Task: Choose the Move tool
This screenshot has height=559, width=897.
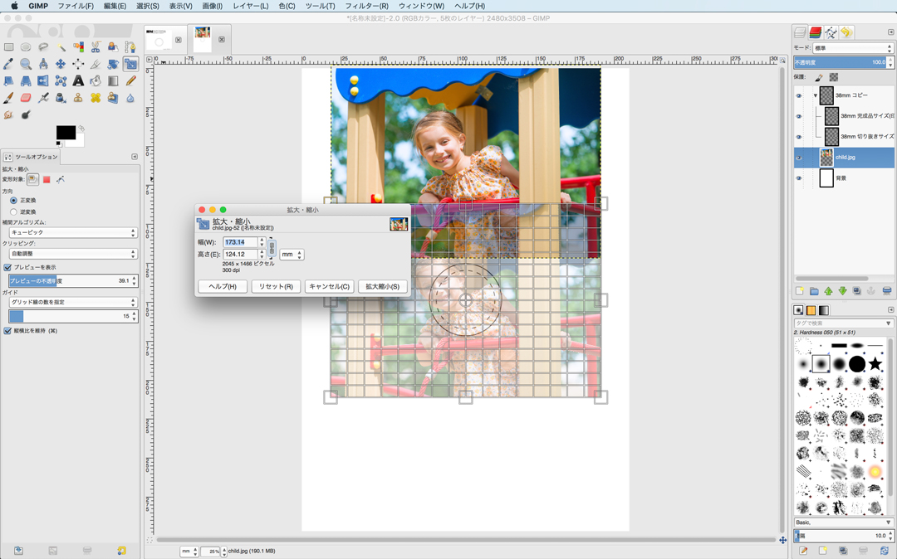Action: coord(61,64)
